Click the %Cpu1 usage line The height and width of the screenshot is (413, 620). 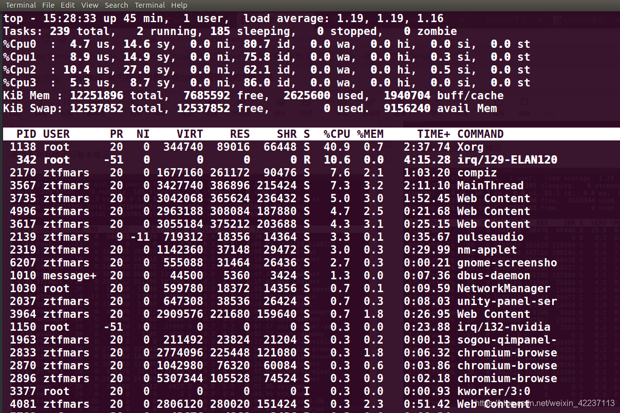point(267,57)
